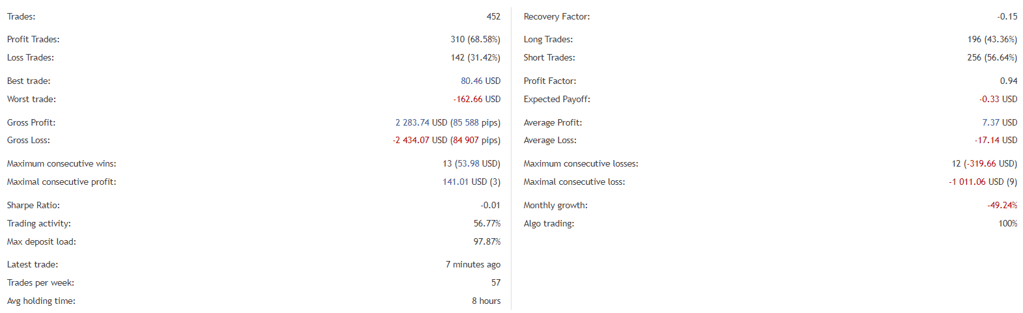Click the Loss Trades value 142 (31.42%)

(x=476, y=57)
